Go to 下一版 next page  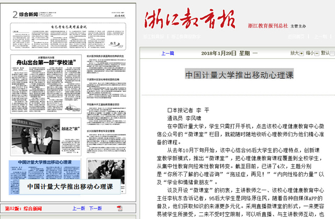pos(95,209)
